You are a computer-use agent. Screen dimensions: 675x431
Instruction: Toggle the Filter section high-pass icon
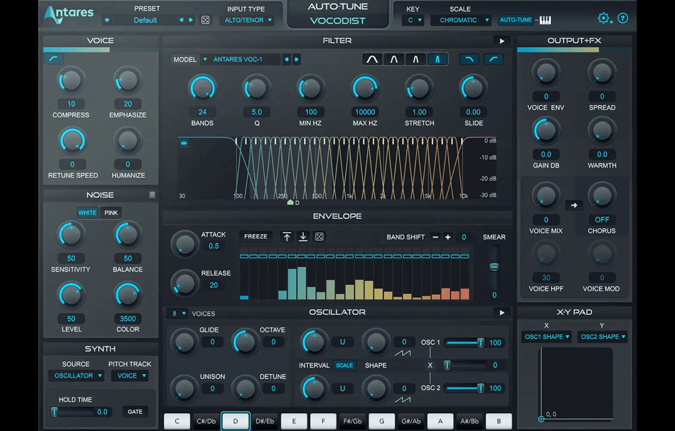coord(494,60)
